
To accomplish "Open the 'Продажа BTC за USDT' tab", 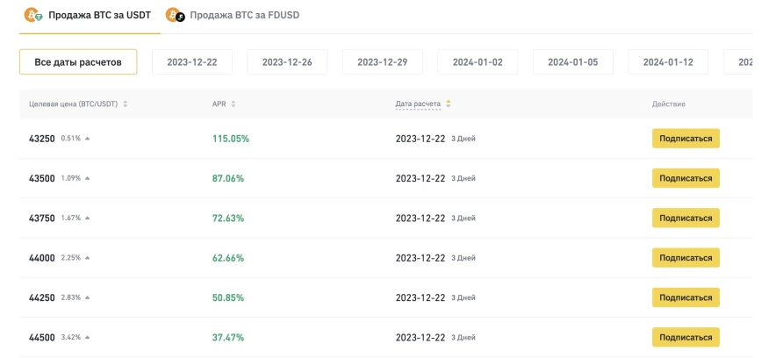I will pyautogui.click(x=99, y=15).
